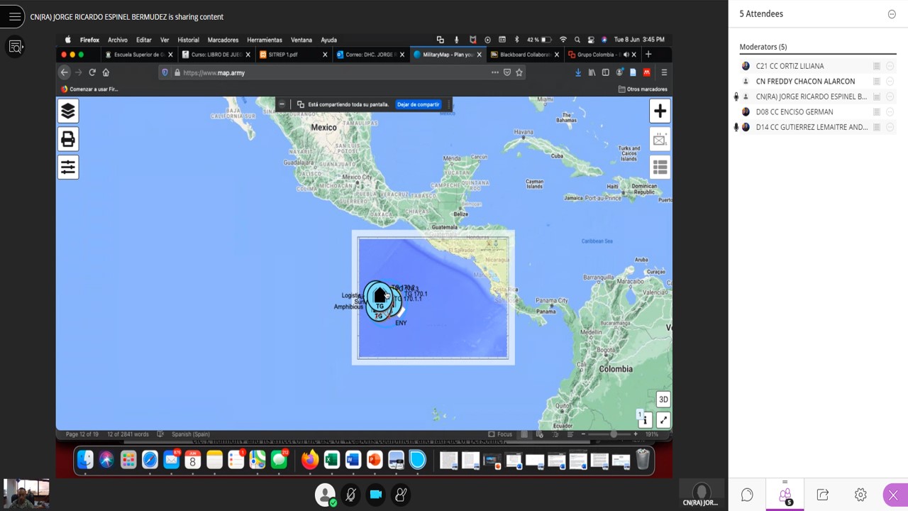This screenshot has width=908, height=511.
Task: Open Microsoft Word in Dock
Action: point(353,461)
